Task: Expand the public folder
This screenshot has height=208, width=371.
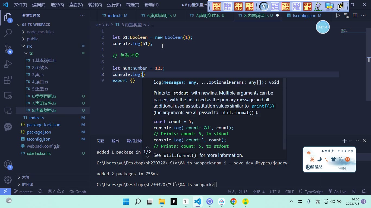Action: pos(33,39)
